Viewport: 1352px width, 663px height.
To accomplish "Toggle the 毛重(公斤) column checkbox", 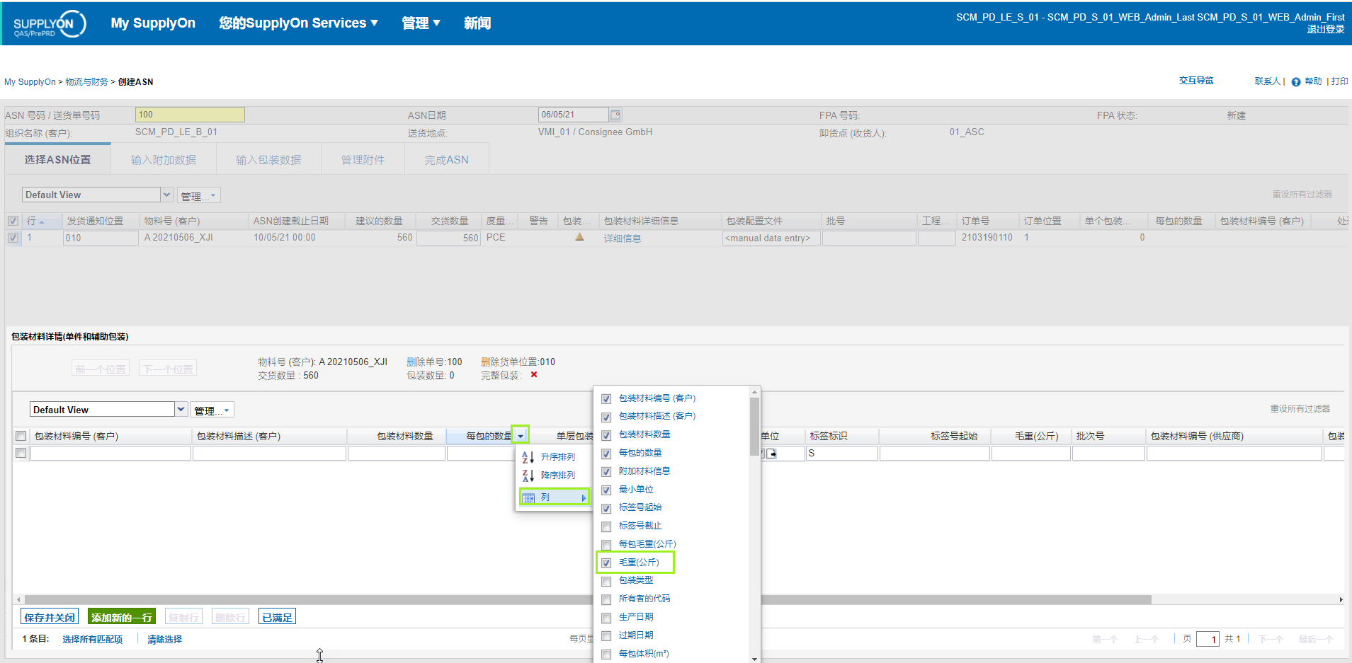I will 606,563.
